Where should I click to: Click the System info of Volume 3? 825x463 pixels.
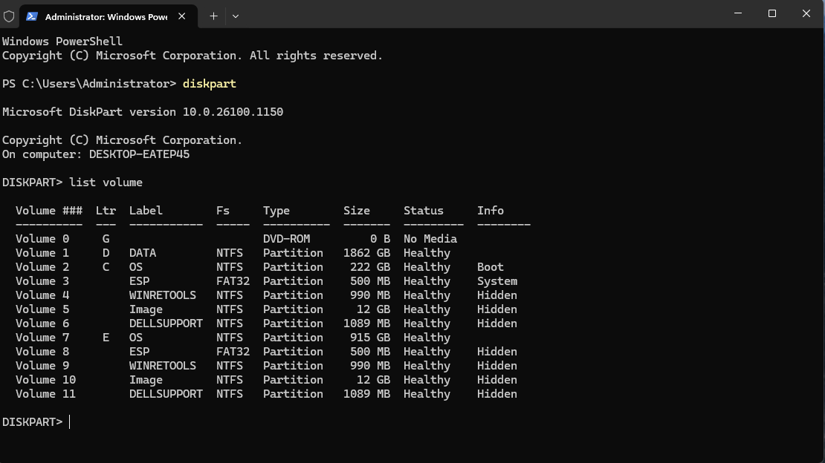tap(497, 281)
